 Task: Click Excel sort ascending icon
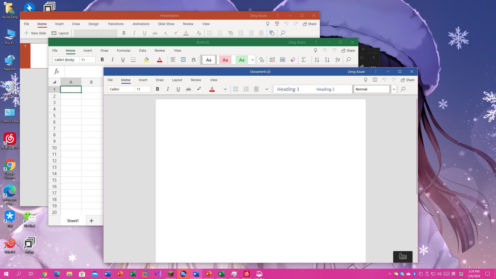coord(317,60)
